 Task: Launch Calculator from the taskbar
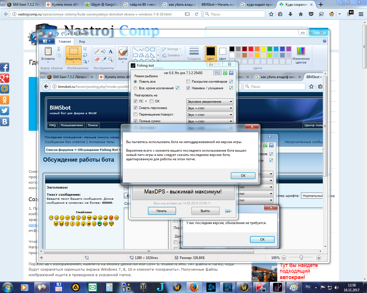[109, 287]
